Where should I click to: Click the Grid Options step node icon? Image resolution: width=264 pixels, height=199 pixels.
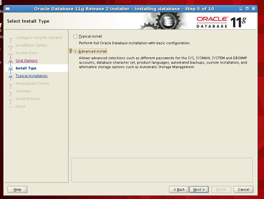point(11,61)
